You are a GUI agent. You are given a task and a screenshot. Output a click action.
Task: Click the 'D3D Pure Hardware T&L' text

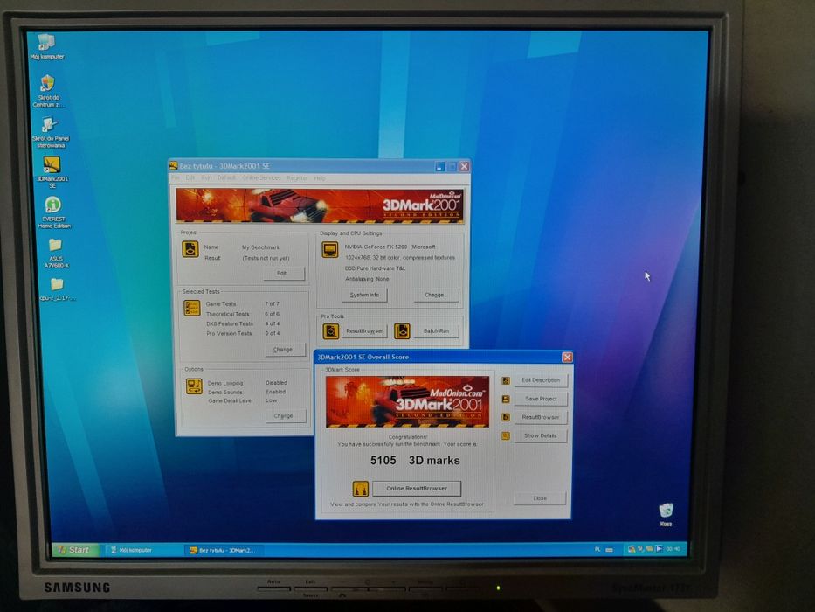[x=375, y=268]
